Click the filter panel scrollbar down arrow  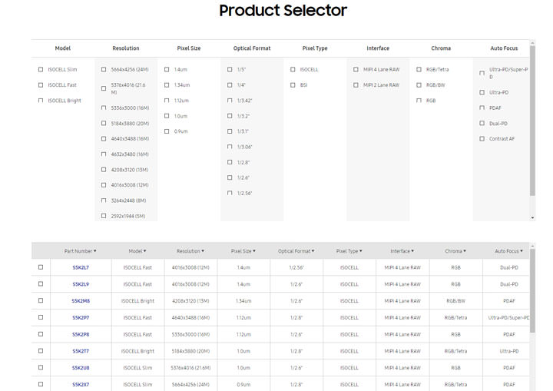pyautogui.click(x=533, y=218)
